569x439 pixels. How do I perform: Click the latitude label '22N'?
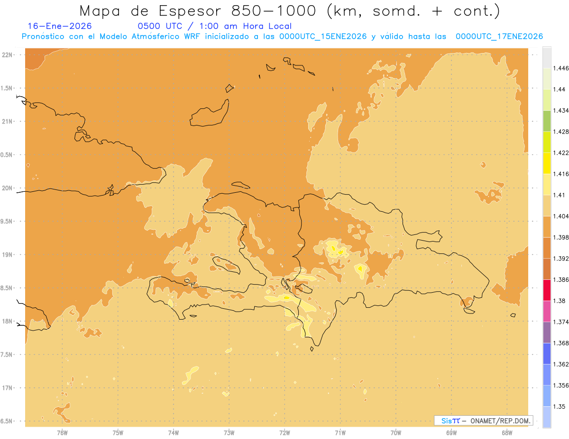(7, 55)
